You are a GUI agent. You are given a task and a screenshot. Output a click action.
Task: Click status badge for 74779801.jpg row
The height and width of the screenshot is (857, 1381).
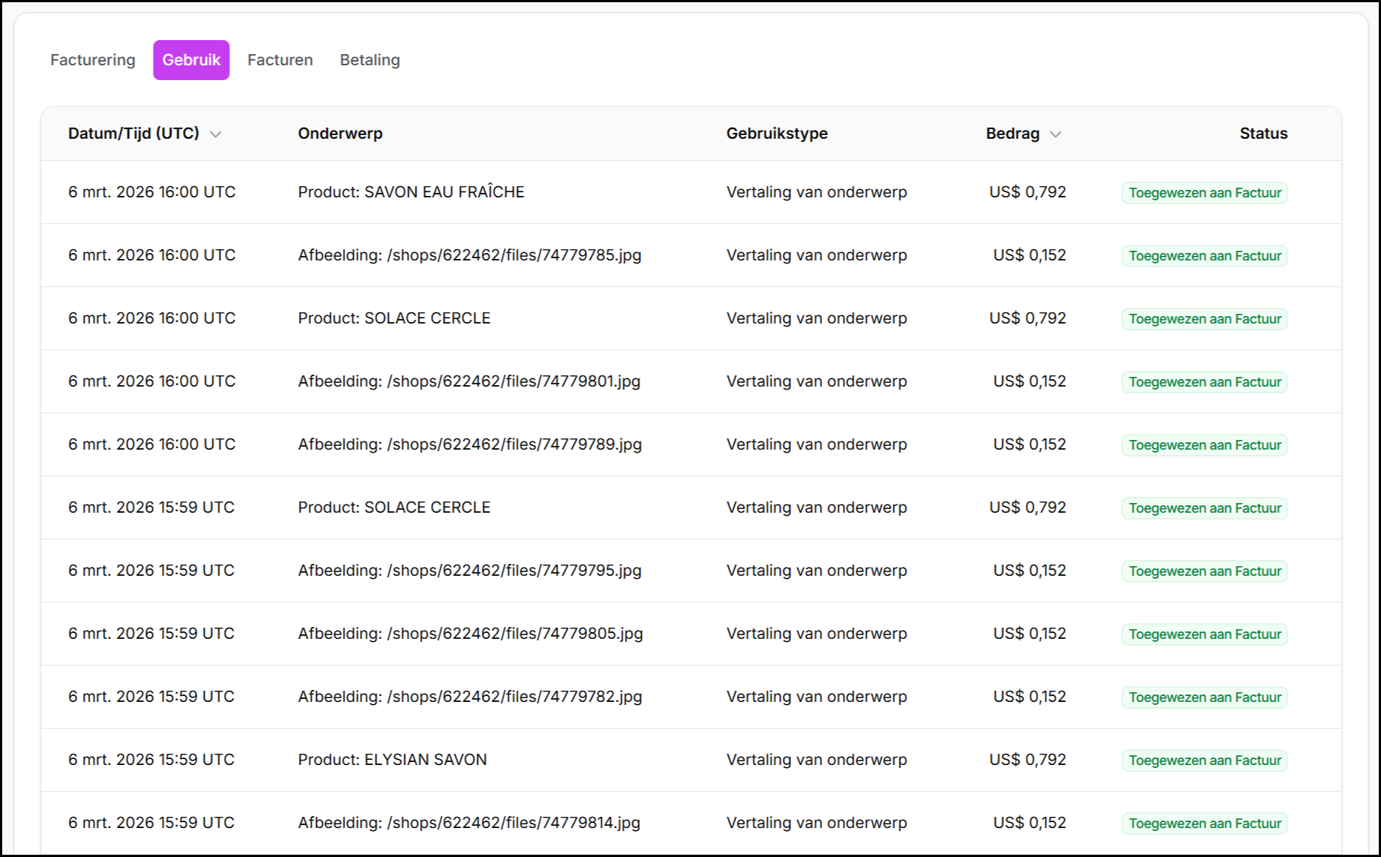(x=1204, y=382)
